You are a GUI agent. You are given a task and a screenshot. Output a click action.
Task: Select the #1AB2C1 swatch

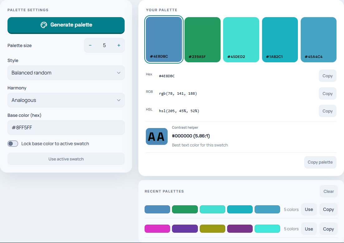point(280,40)
